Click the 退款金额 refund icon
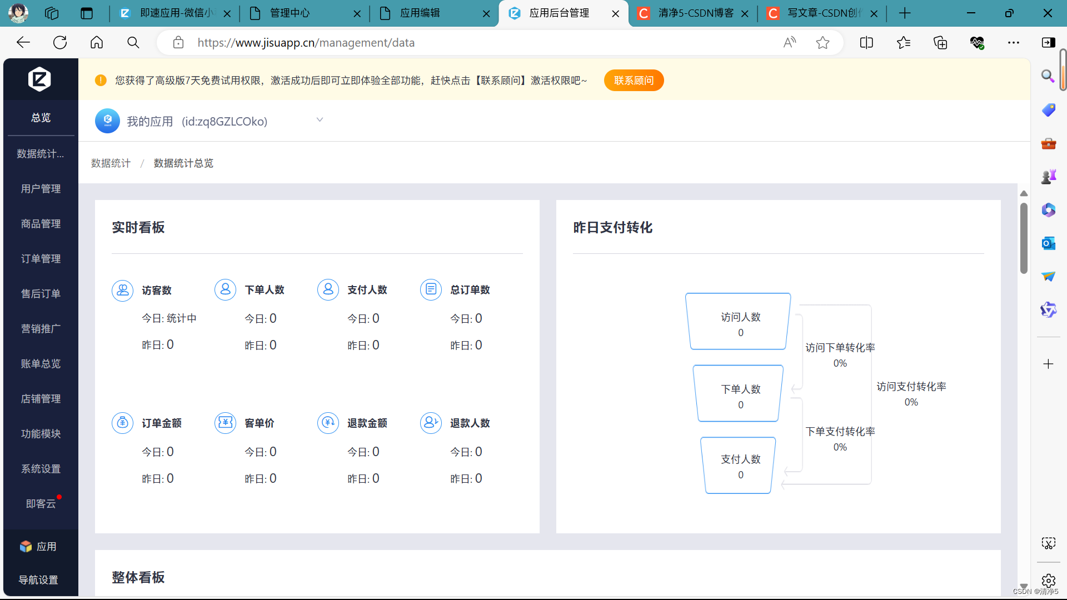Viewport: 1067px width, 600px height. (x=328, y=423)
